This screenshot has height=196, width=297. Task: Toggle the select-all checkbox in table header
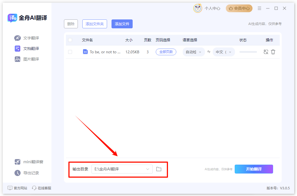coord(70,40)
